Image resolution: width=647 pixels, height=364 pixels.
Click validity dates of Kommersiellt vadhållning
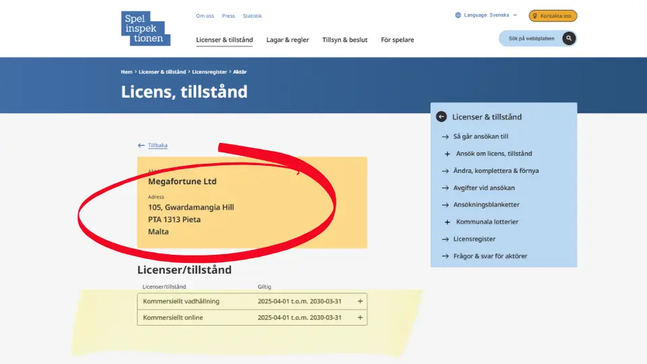coord(299,301)
